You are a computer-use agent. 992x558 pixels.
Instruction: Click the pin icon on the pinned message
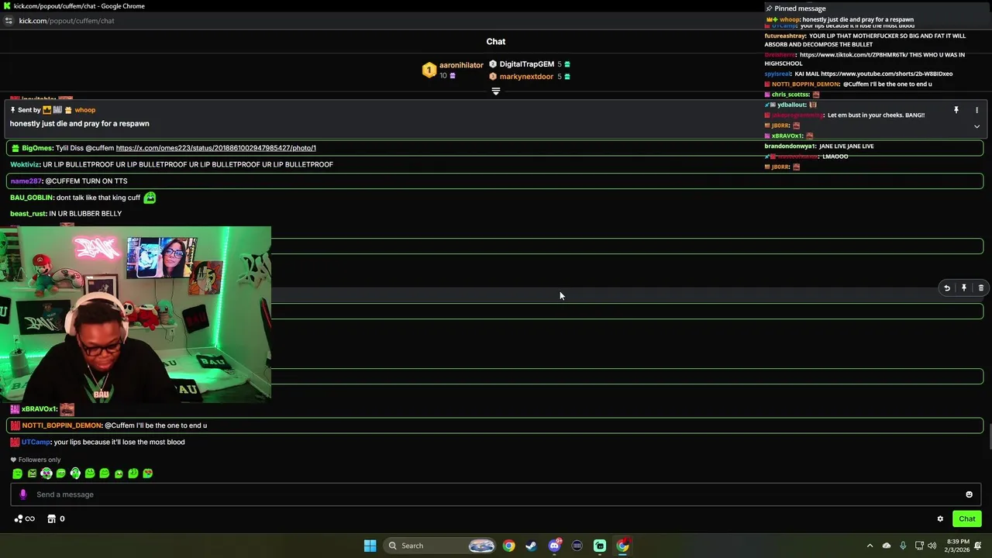(956, 110)
